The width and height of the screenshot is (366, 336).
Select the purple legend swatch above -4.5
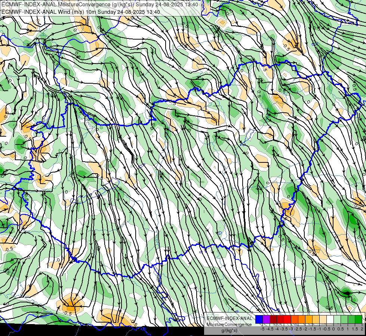coord(266,320)
